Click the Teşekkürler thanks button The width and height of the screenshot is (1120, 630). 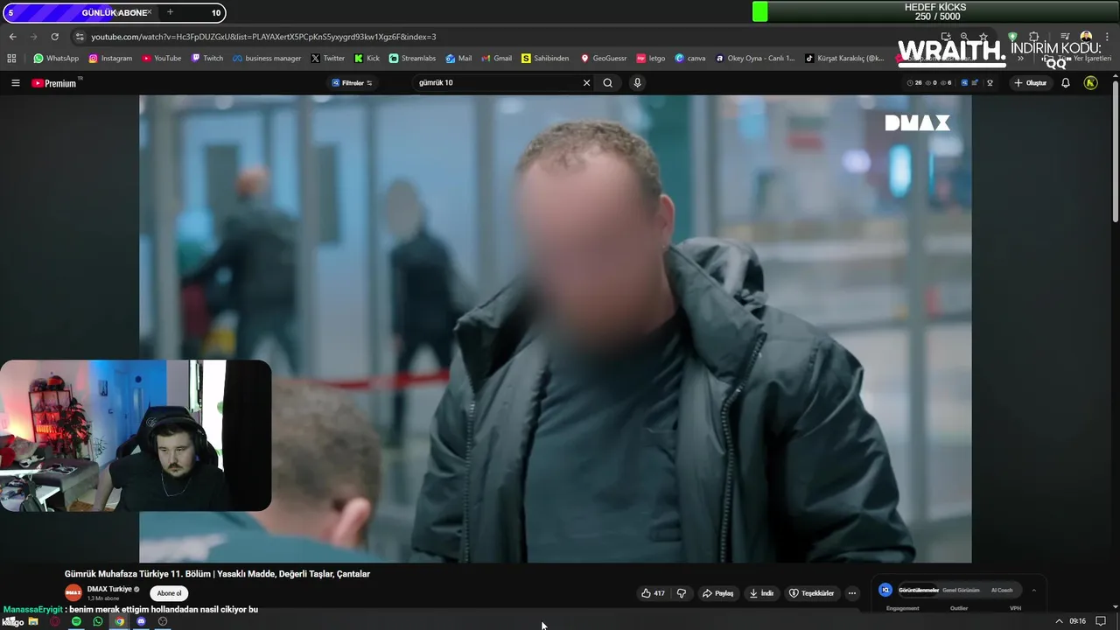coord(811,593)
